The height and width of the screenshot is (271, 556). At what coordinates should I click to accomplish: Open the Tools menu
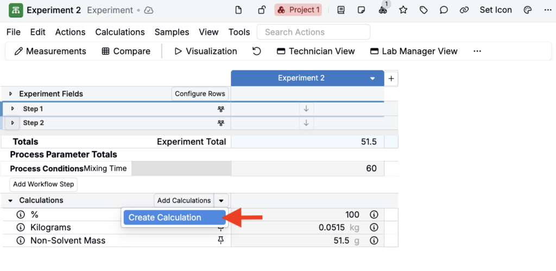[x=239, y=32]
